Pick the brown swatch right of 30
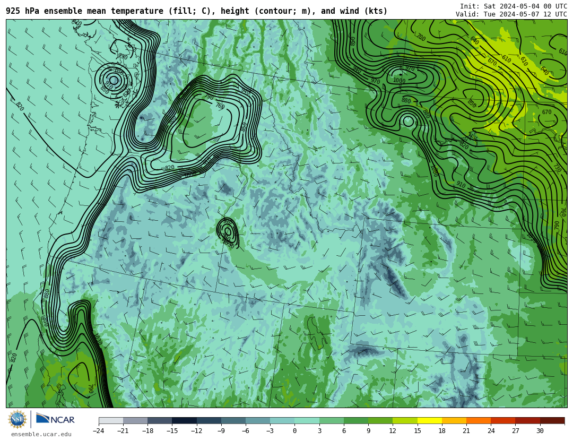Image resolution: width=573 pixels, height=441 pixels. [552, 420]
